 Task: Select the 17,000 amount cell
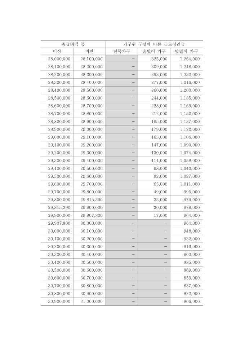[x=160, y=215]
